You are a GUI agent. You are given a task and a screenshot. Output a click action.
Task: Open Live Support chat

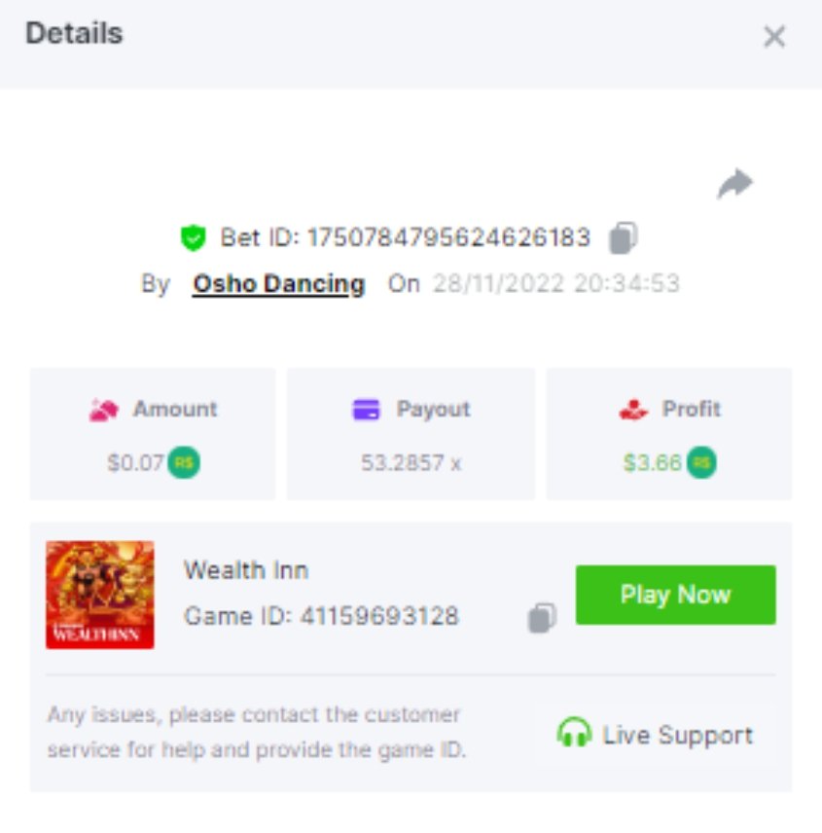pos(656,735)
